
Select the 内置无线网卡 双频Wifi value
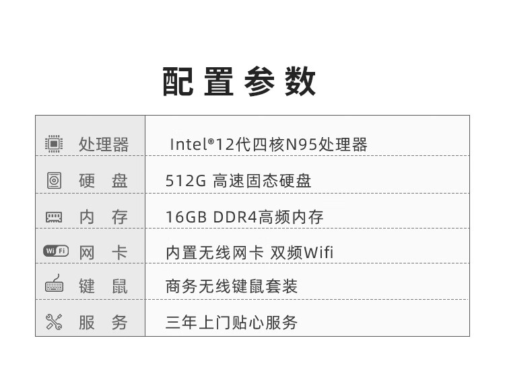coord(249,252)
